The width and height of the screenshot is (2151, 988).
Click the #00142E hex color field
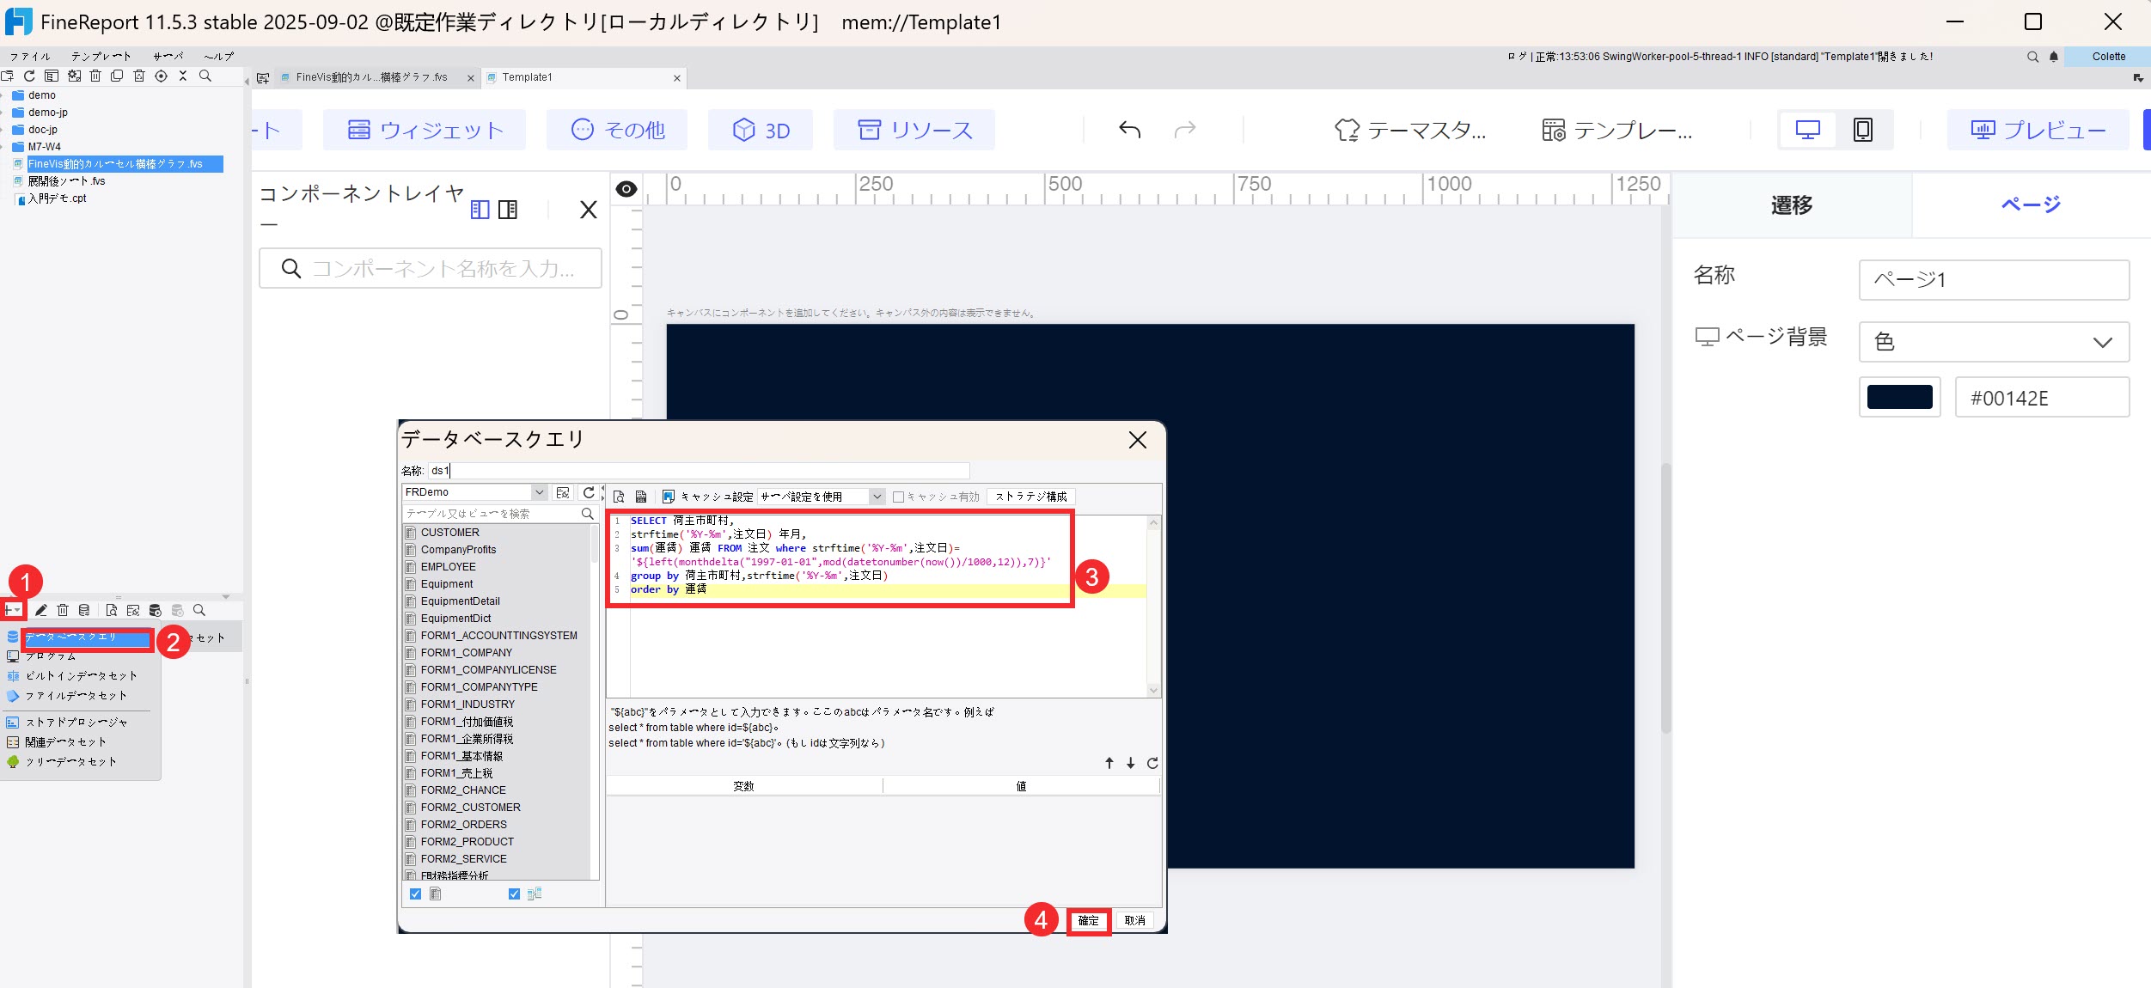(x=2042, y=398)
